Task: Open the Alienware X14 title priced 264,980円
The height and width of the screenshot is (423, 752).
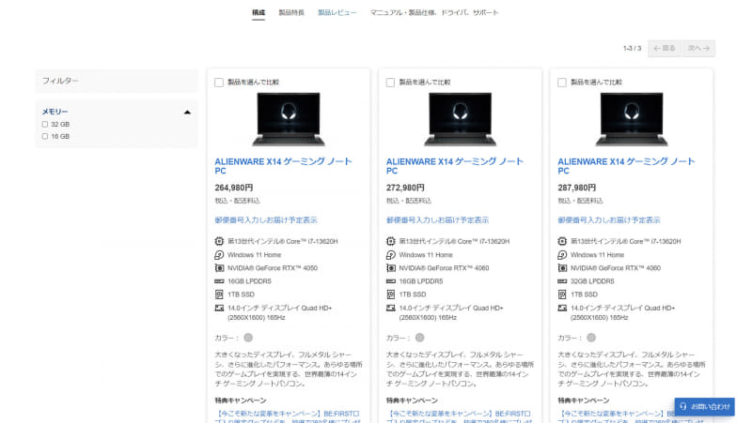Action: 284,166
